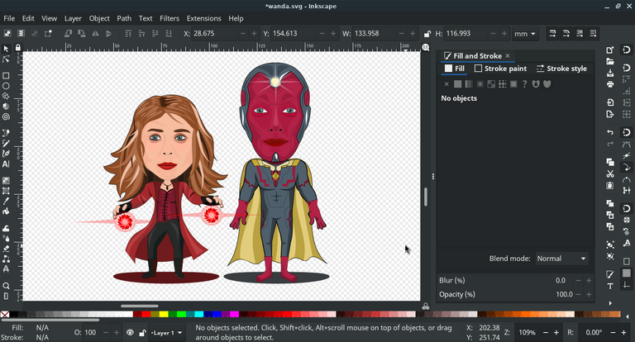This screenshot has height=342, width=635.
Task: Open the Filters menu
Action: pyautogui.click(x=169, y=18)
